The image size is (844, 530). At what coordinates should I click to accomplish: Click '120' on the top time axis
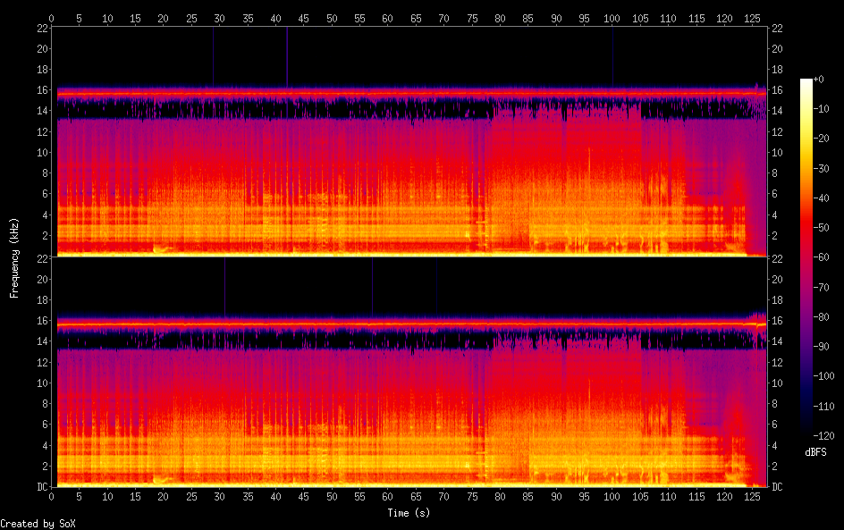tap(724, 18)
